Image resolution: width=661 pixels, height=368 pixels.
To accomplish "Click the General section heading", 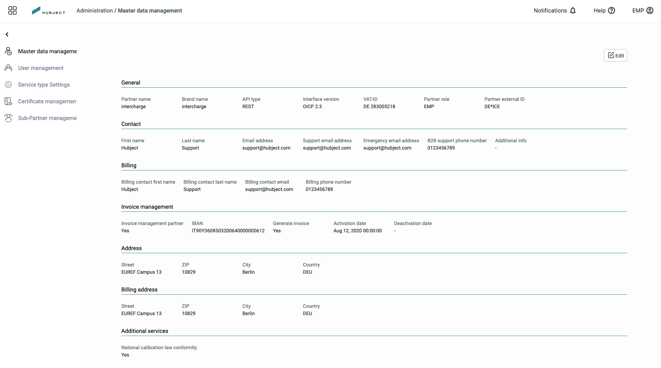I will pyautogui.click(x=131, y=82).
